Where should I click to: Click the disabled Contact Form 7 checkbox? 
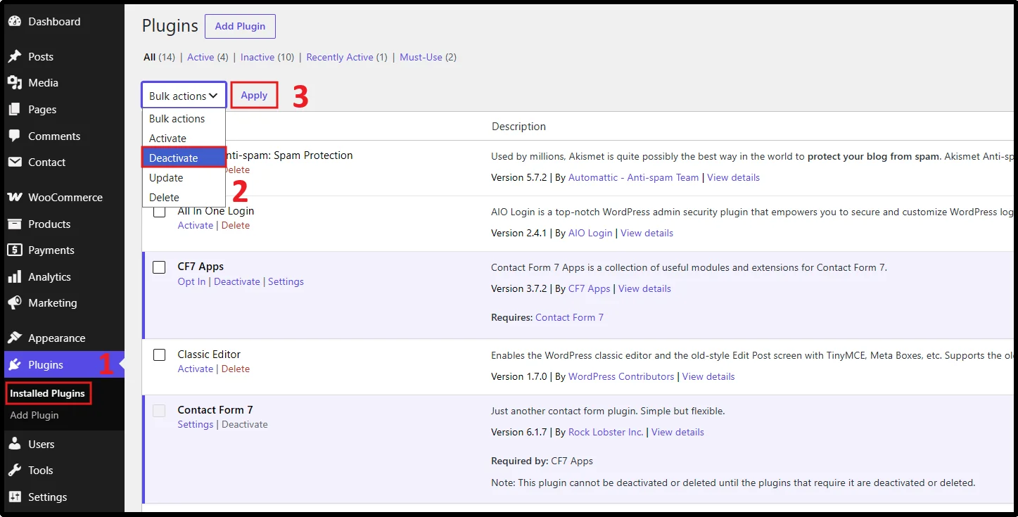tap(160, 411)
